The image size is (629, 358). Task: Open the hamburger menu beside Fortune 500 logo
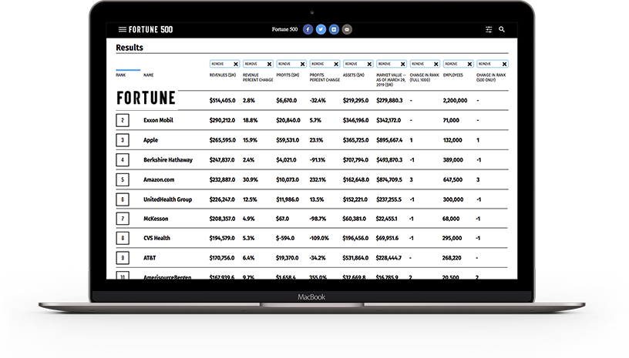(122, 30)
